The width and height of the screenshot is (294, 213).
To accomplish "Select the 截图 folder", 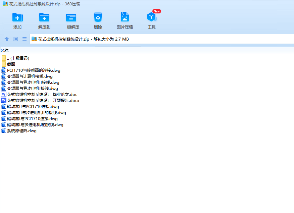I will click(x=8, y=64).
